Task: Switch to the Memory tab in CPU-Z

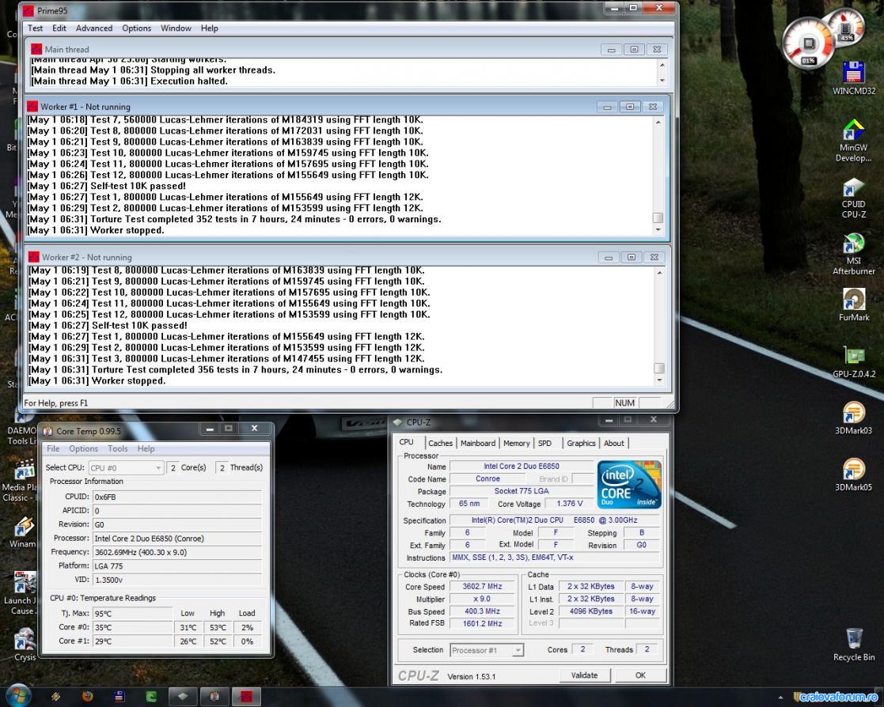Action: (x=517, y=444)
